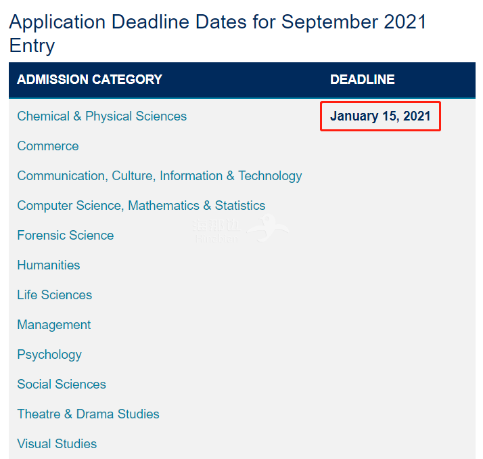Viewport: 483px width, 459px height.
Task: Visit the Social Sciences category
Action: (x=61, y=385)
